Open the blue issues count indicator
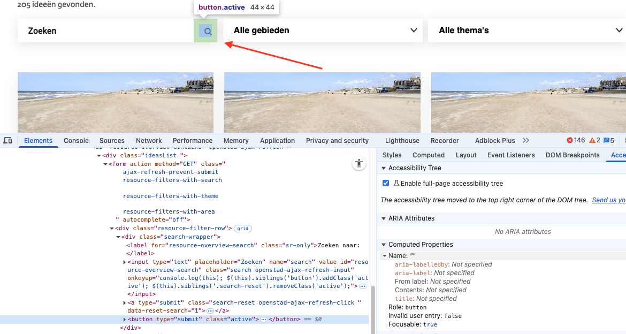Screen dimensions: 626x334 [x=609, y=140]
